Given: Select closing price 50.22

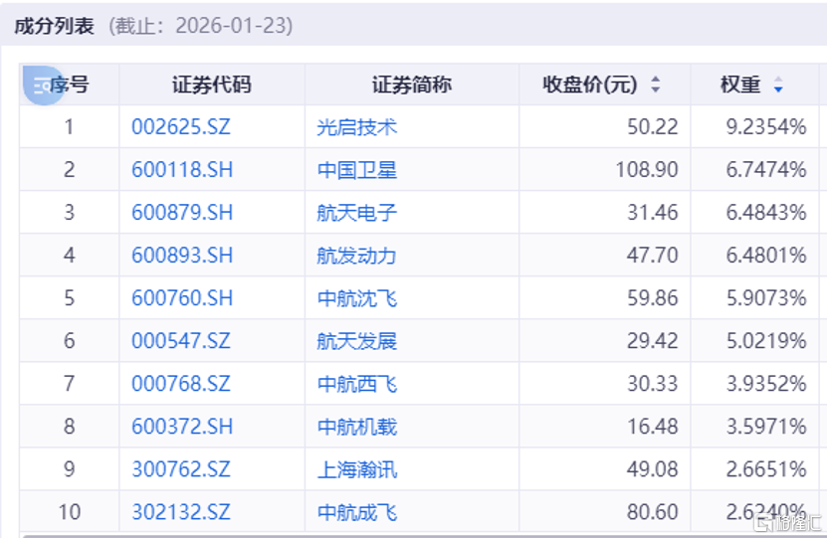Looking at the screenshot, I should point(653,127).
